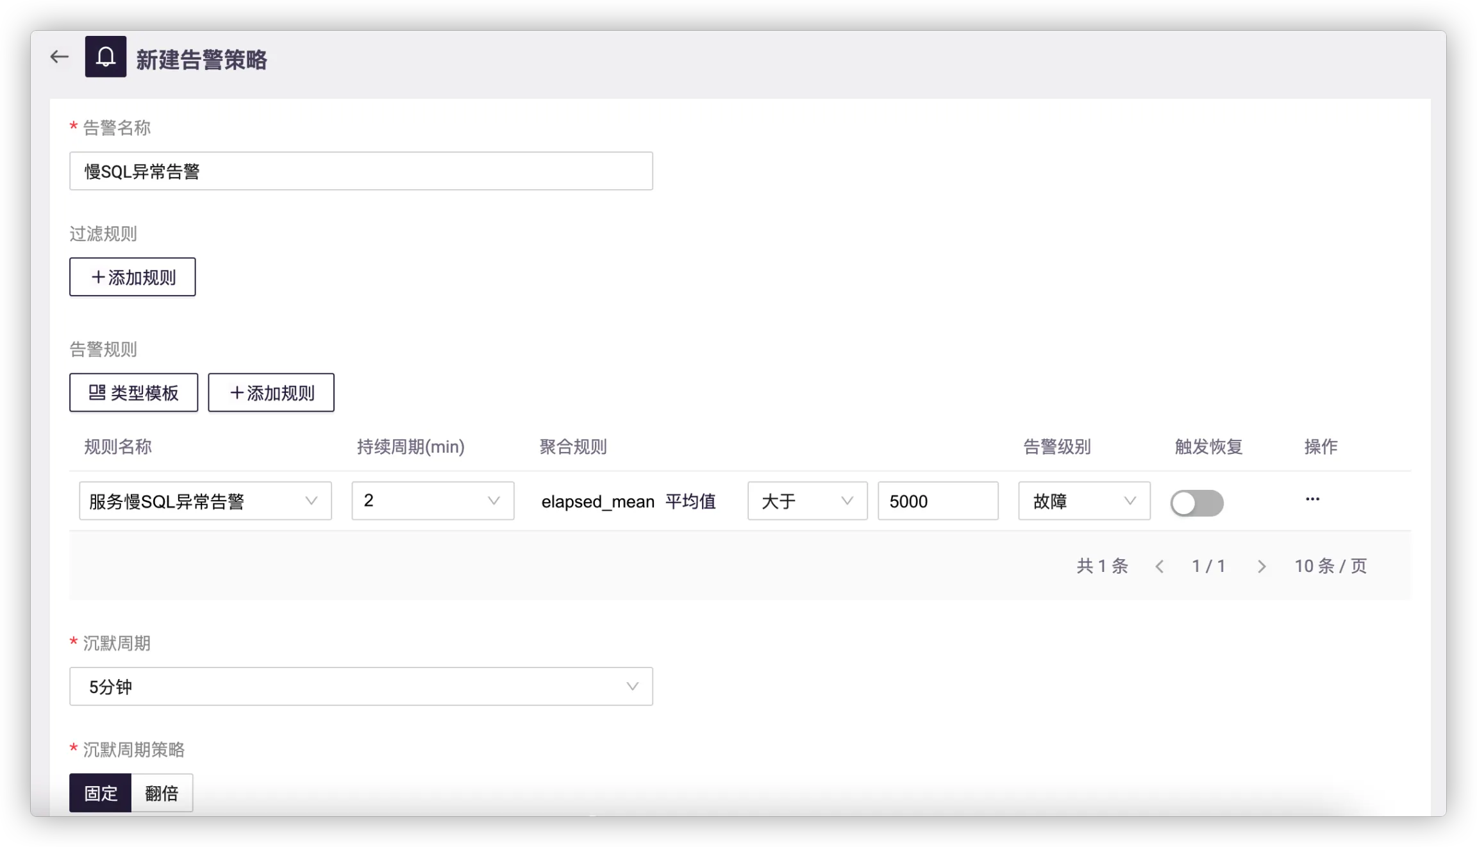Select 翻倍 silence period strategy
The image size is (1477, 847).
[162, 793]
